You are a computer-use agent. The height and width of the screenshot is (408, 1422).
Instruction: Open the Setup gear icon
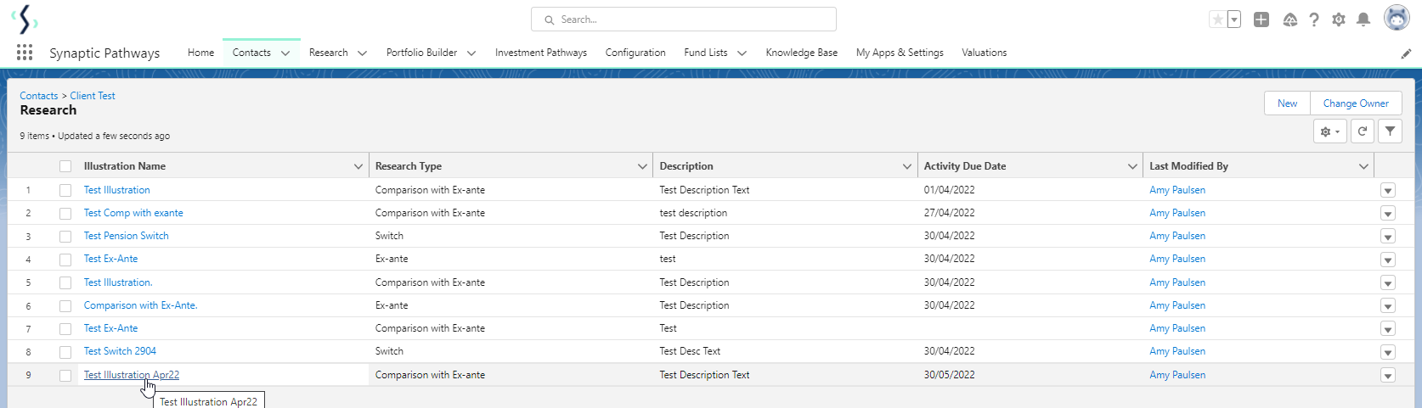pyautogui.click(x=1339, y=20)
